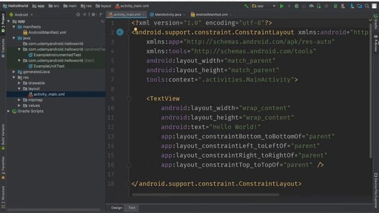This screenshot has width=379, height=213.
Task: Open the app run configuration dropdown
Action: pyautogui.click(x=264, y=6)
